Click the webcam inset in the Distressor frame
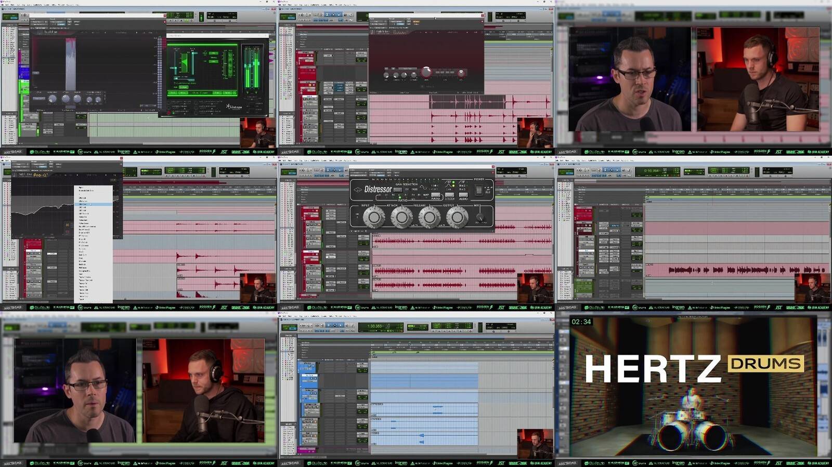 pos(535,287)
